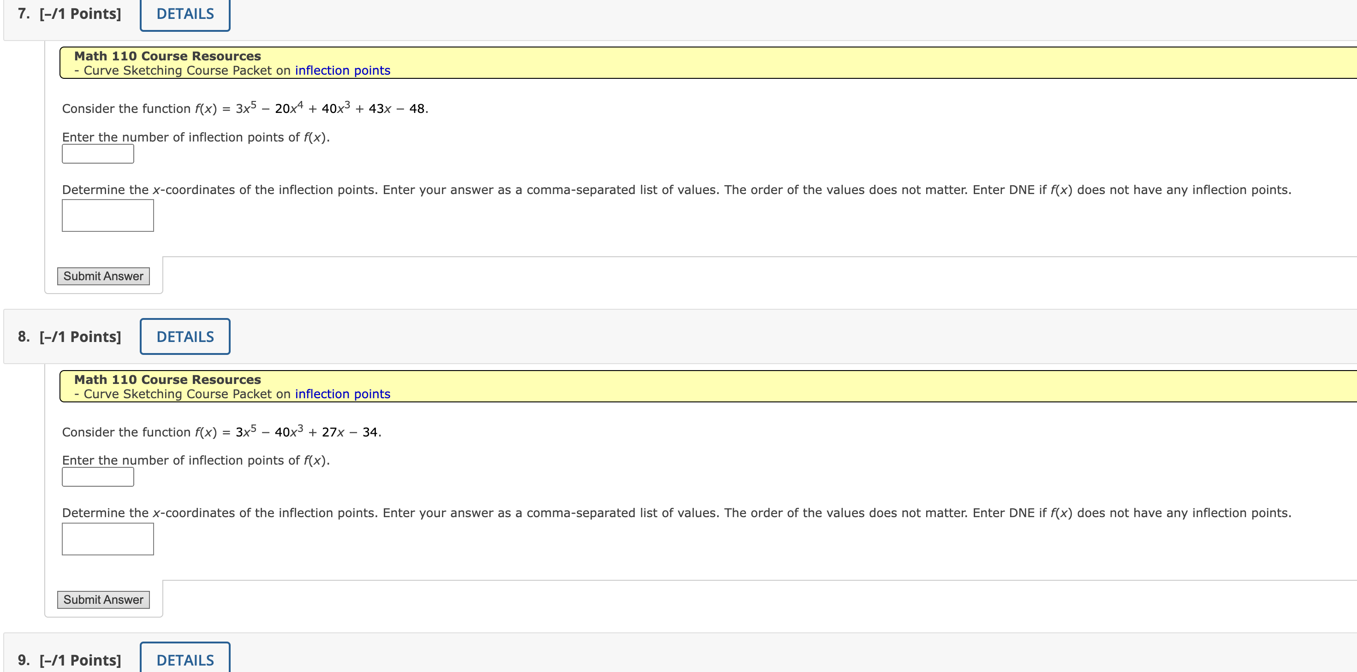This screenshot has width=1357, height=672.
Task: Click question 8 points header
Action: click(x=70, y=337)
